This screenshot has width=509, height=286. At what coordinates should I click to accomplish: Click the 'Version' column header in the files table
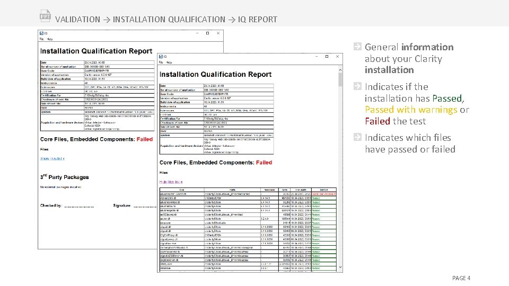(269, 190)
